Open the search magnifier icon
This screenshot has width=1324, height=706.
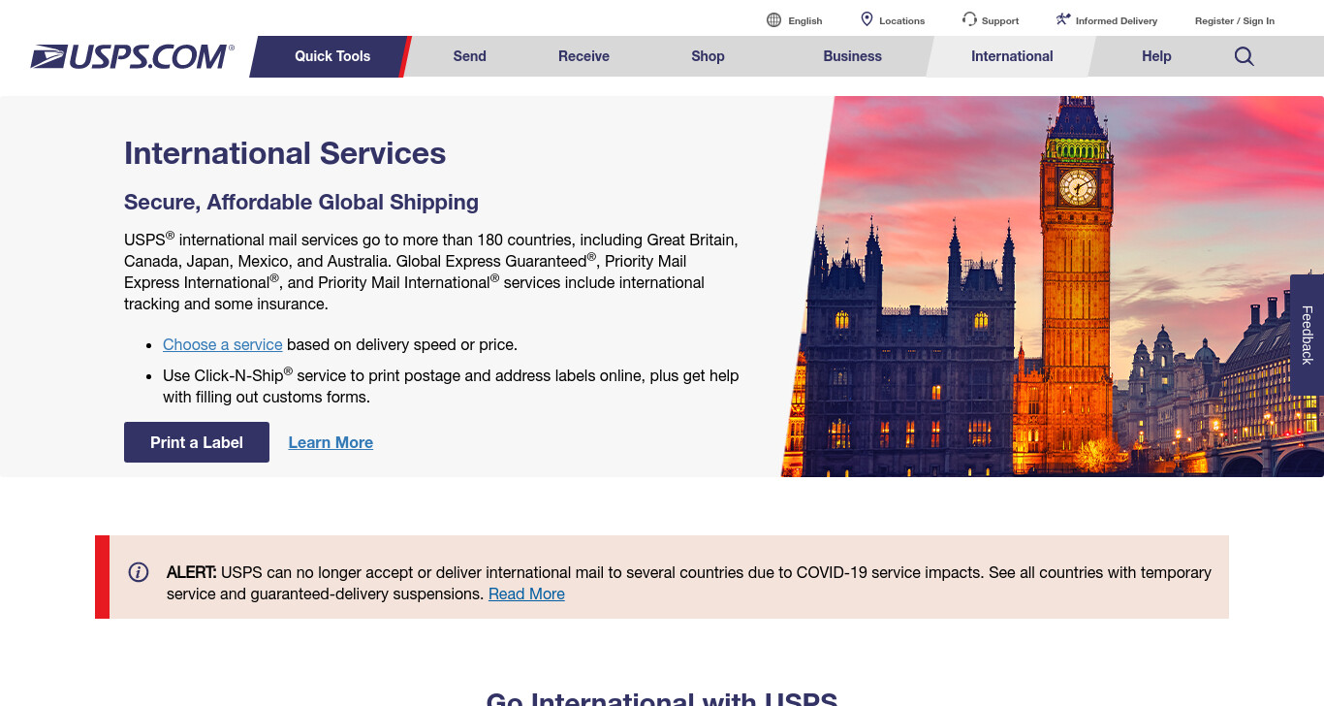coord(1245,56)
